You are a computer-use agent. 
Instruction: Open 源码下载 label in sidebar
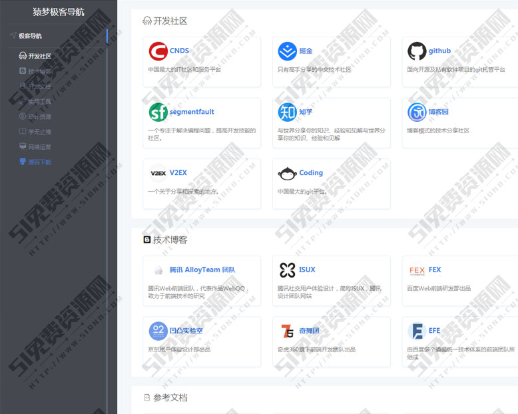[x=40, y=162]
